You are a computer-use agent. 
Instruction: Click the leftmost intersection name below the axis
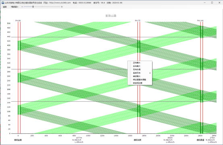pos(18,140)
